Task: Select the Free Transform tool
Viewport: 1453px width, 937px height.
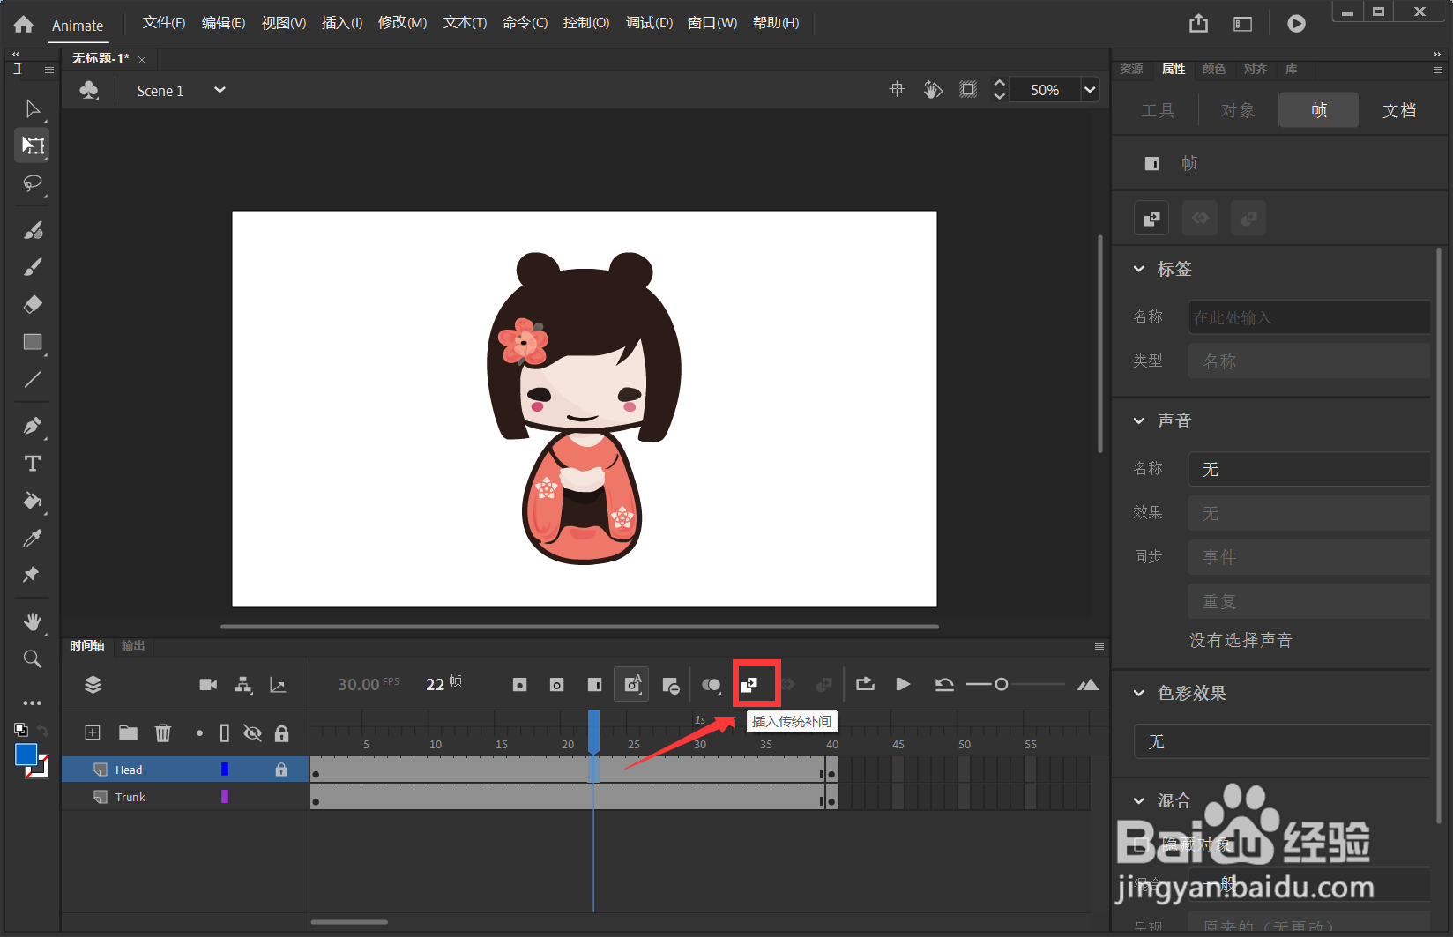Action: [33, 145]
